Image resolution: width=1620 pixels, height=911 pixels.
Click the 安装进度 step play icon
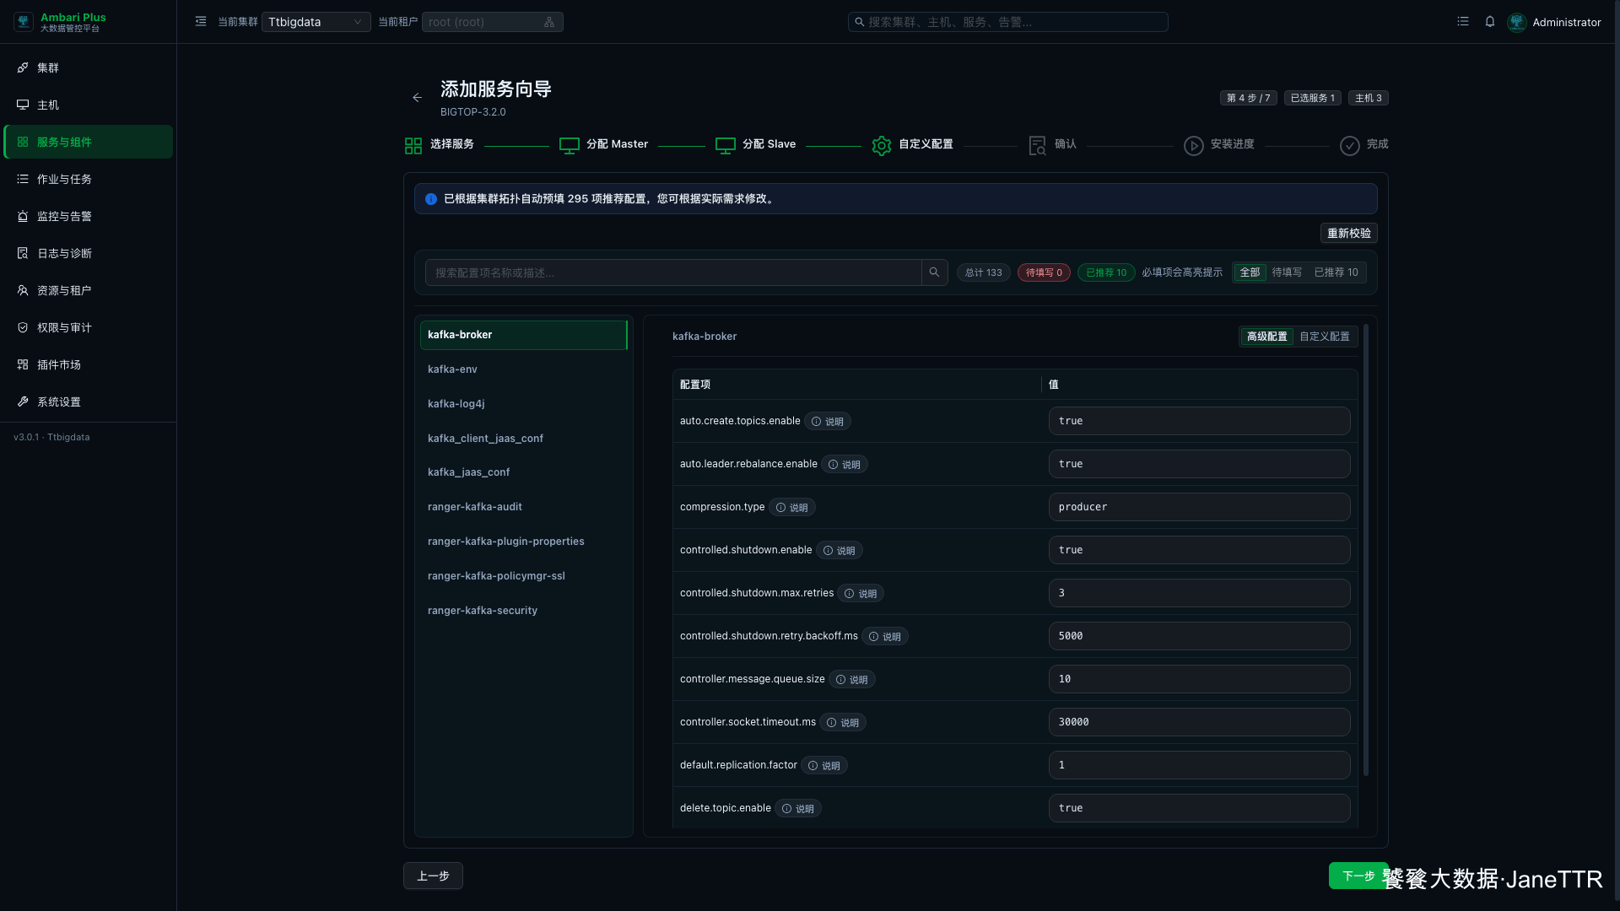click(1194, 146)
